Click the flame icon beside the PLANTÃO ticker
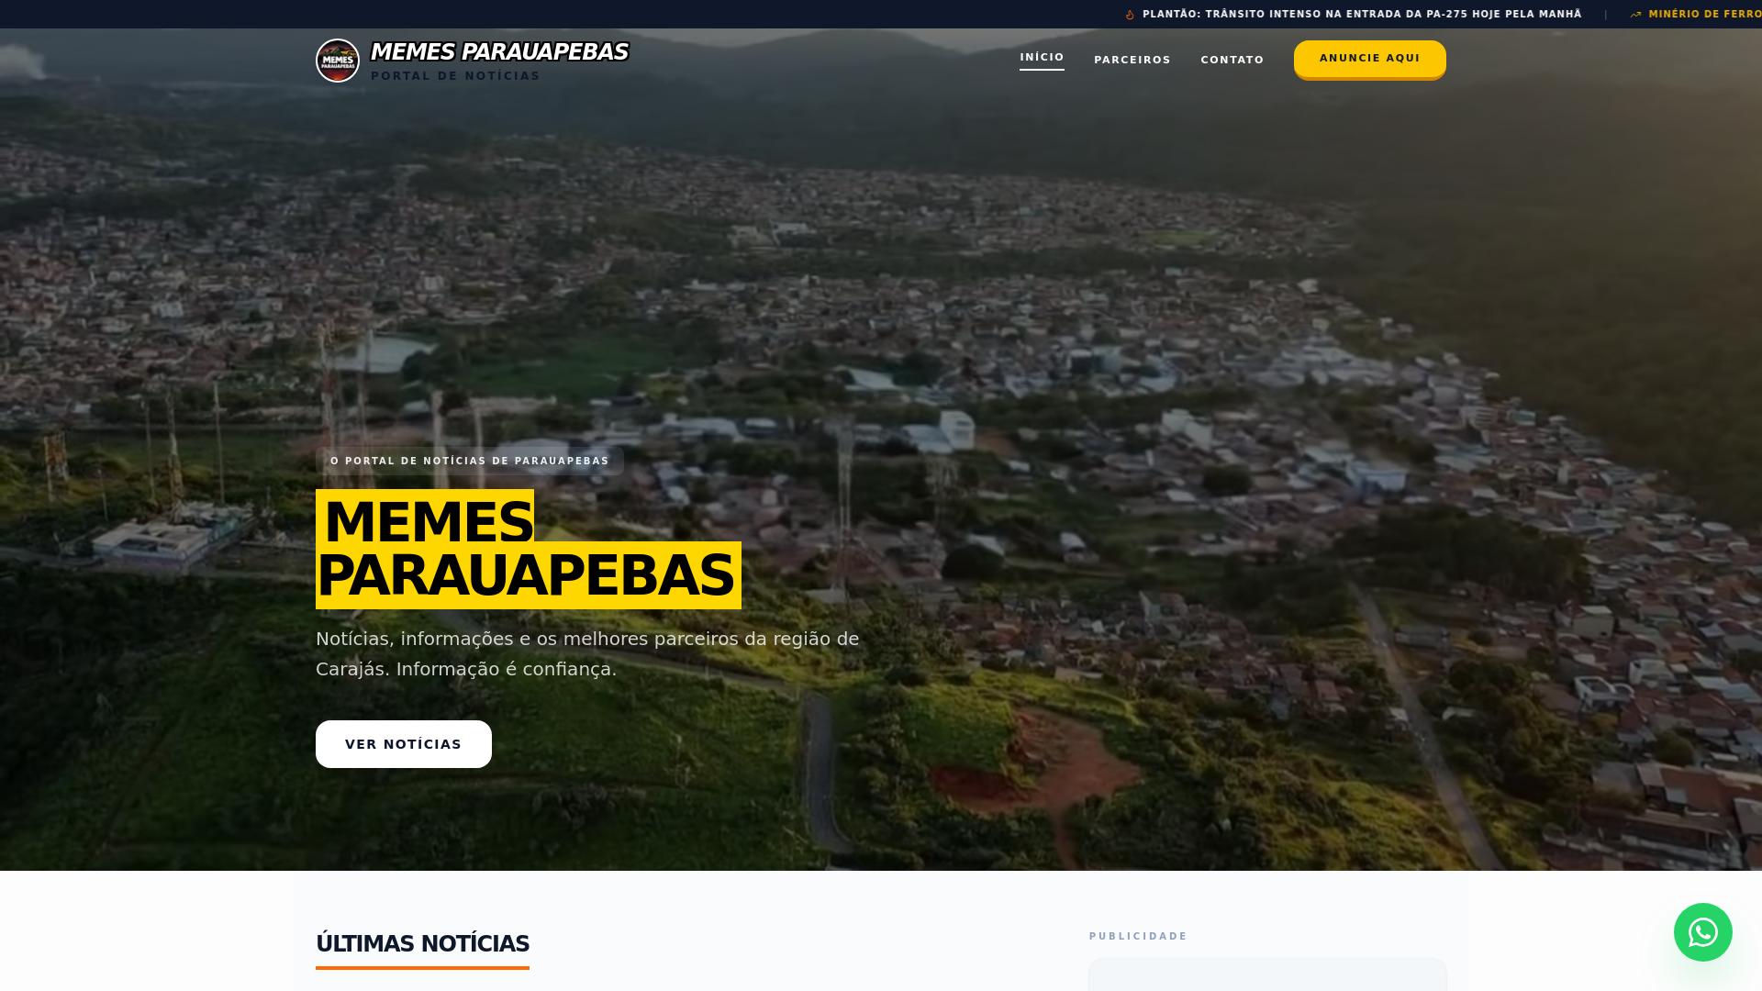The height and width of the screenshot is (991, 1762). [1130, 15]
